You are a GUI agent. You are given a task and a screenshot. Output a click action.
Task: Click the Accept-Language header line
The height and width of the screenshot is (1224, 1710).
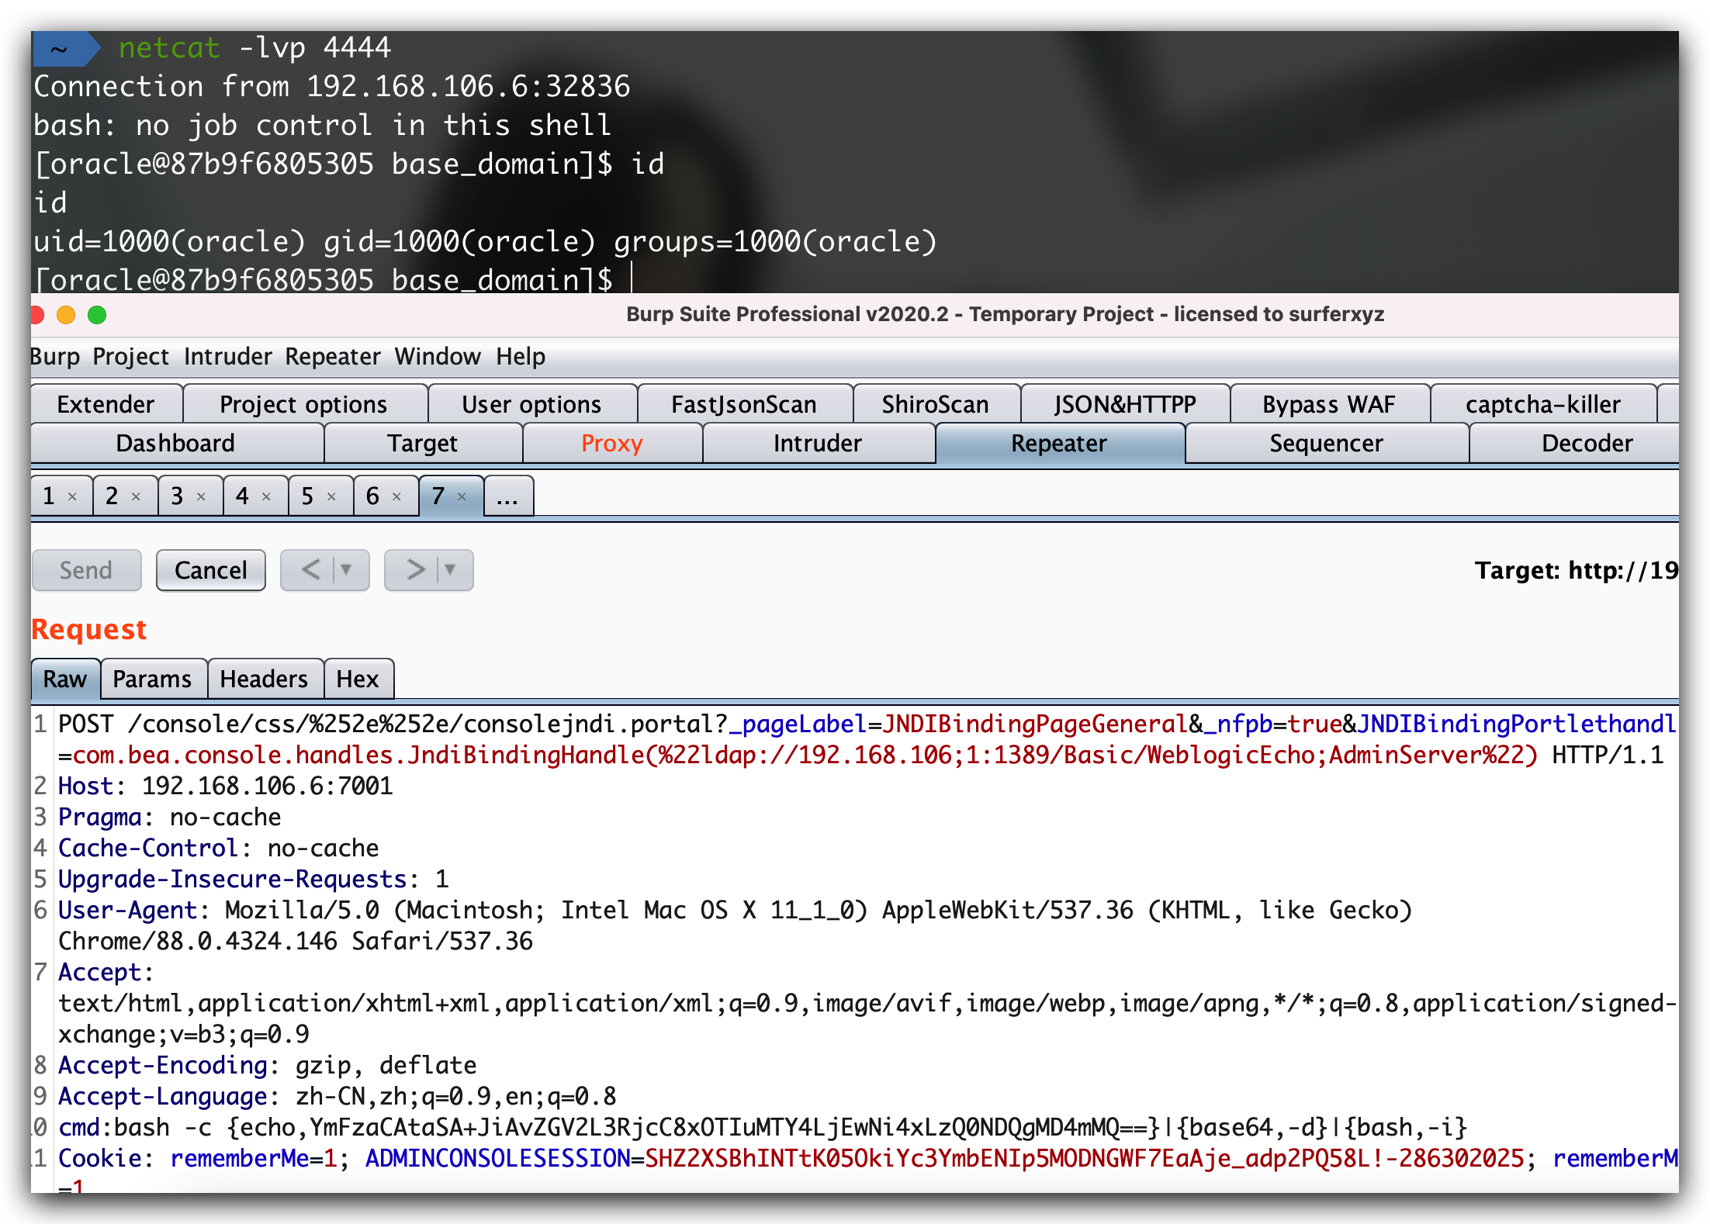click(x=337, y=1096)
